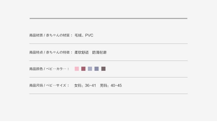
Task: Click the 毛绒 material text
Action: [x=78, y=35]
